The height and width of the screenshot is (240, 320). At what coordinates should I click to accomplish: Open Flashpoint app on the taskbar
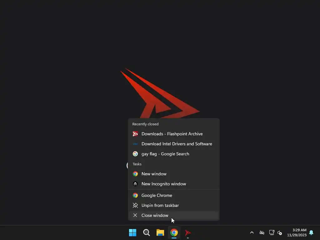pyautogui.click(x=188, y=232)
